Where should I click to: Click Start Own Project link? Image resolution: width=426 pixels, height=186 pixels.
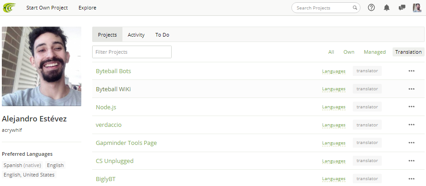(47, 8)
